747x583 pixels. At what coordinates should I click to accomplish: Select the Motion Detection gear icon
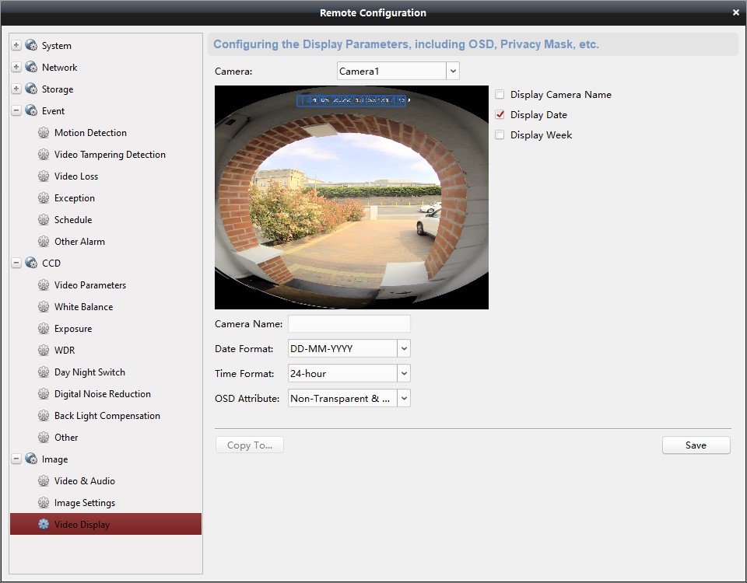coord(44,132)
